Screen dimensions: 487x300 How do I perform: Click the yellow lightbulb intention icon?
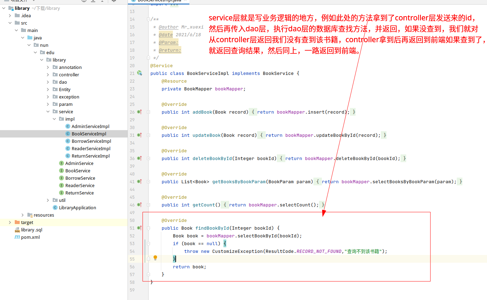pyautogui.click(x=155, y=258)
